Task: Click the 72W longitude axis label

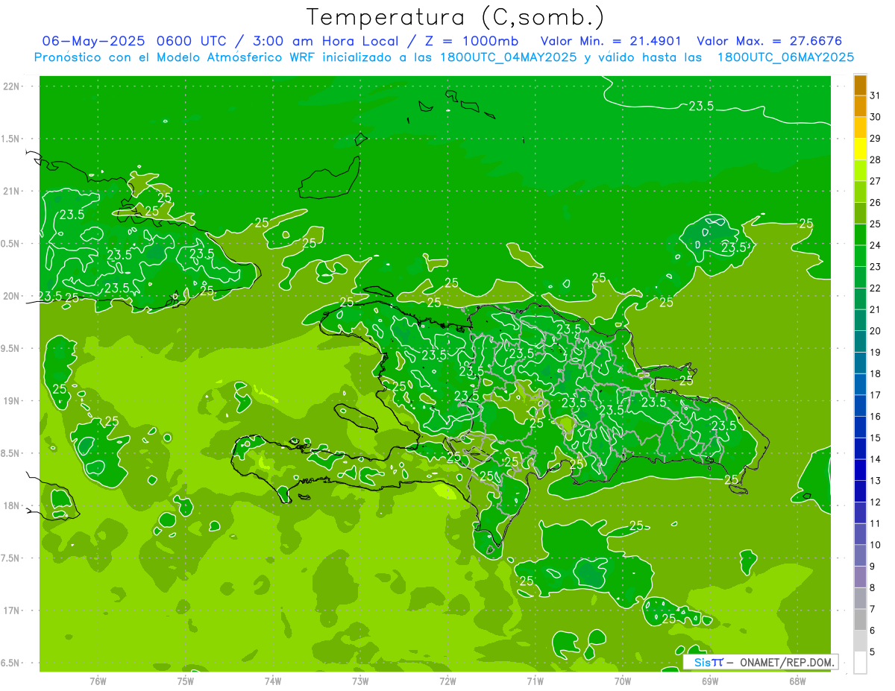Action: point(448,681)
